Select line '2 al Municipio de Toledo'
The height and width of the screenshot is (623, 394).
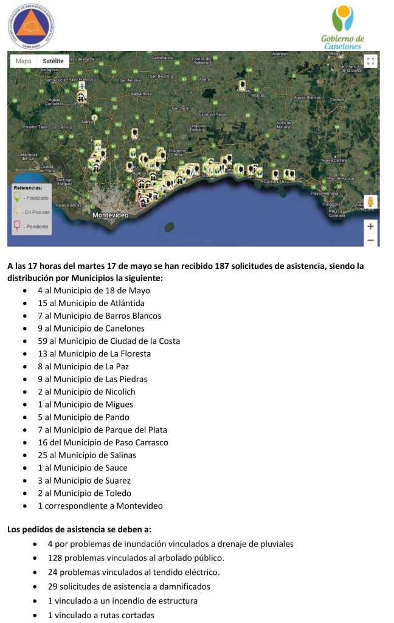tap(85, 493)
